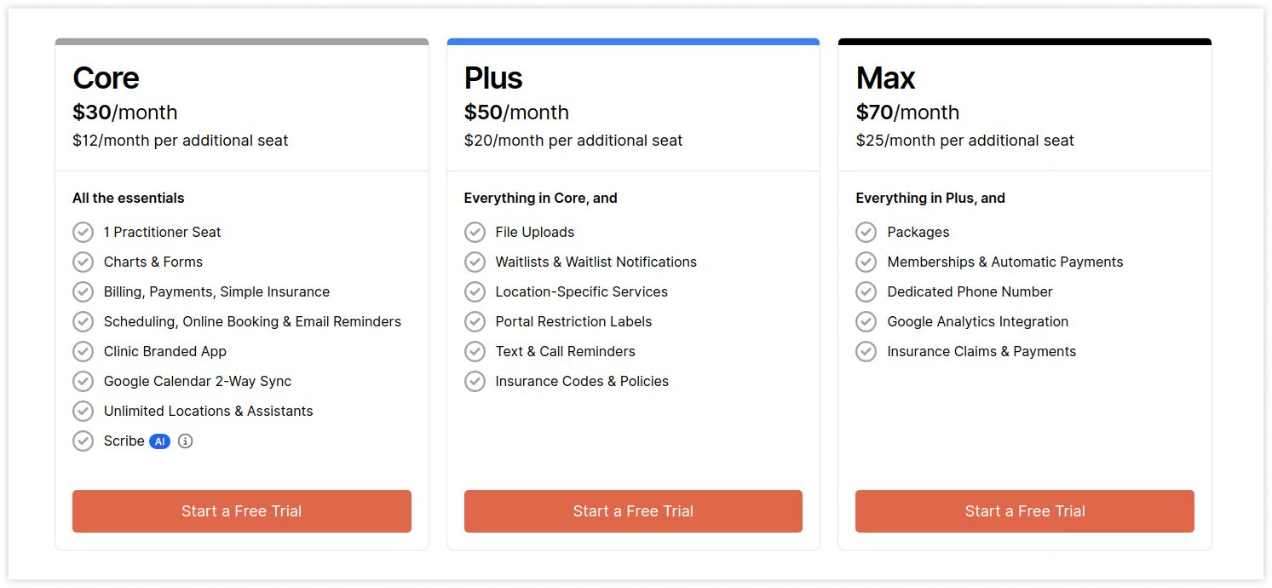The width and height of the screenshot is (1272, 588).
Task: Start a Free Trial for Max plan
Action: 1025,511
